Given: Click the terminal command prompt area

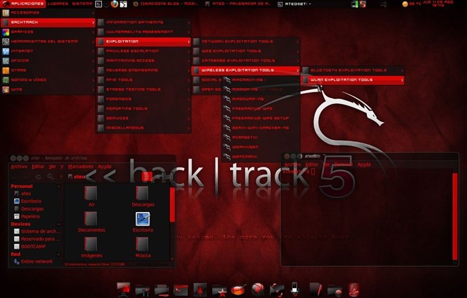Looking at the screenshot, I should pyautogui.click(x=299, y=171).
